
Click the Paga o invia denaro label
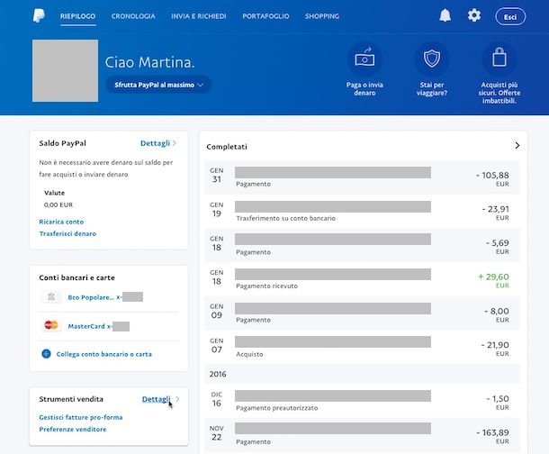(364, 88)
